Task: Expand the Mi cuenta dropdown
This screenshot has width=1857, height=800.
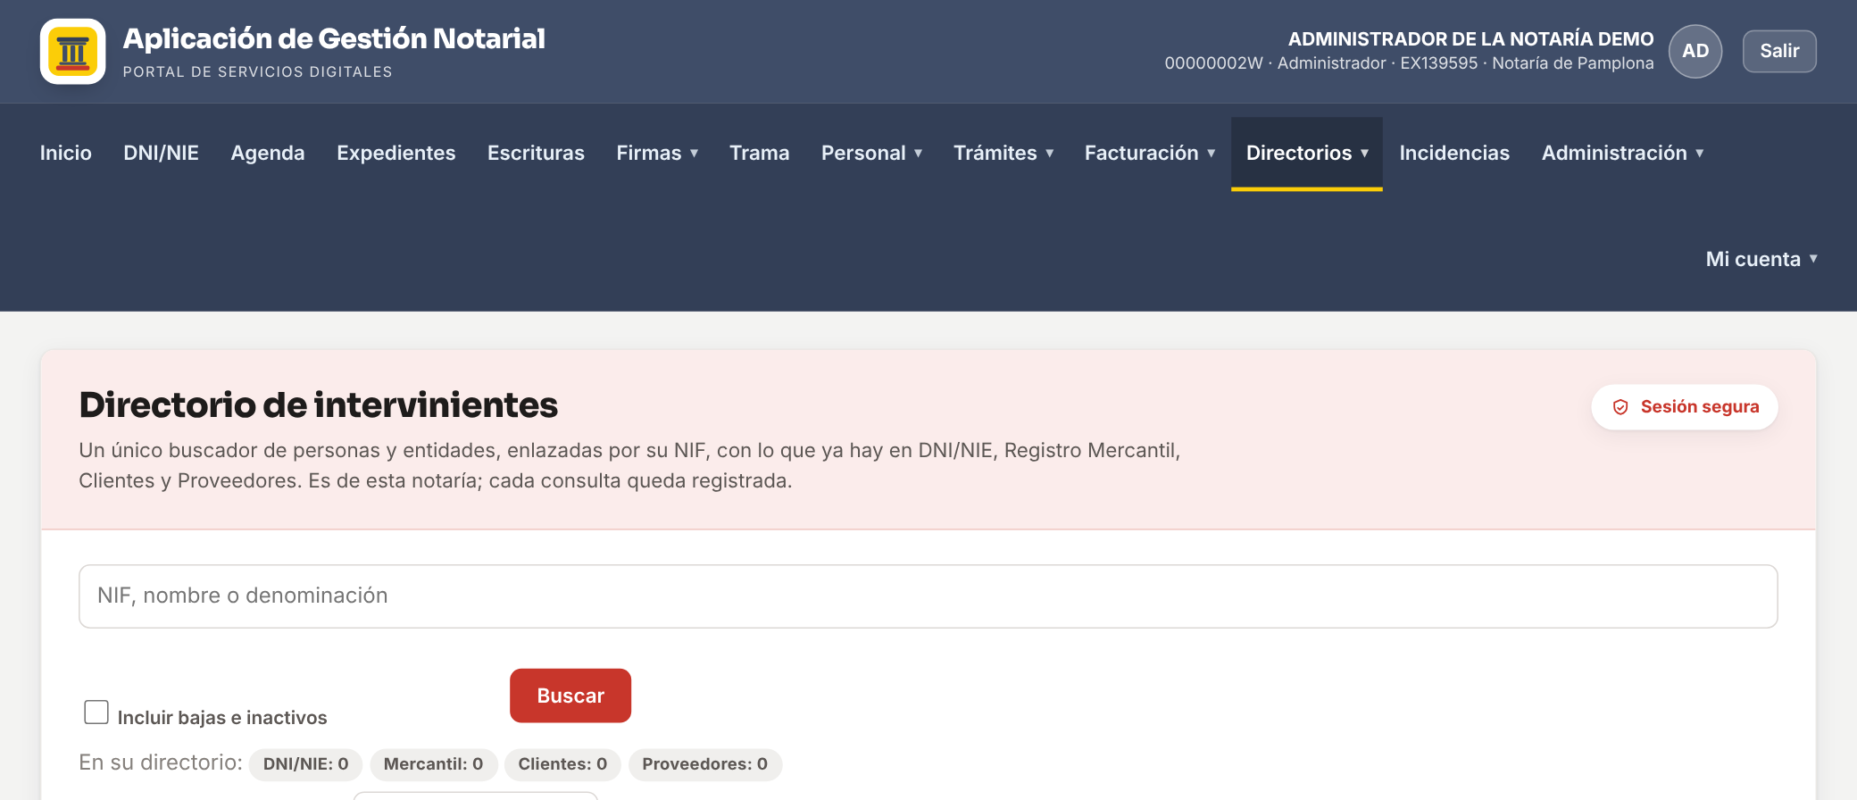Action: coord(1761,260)
